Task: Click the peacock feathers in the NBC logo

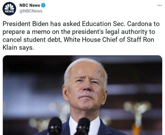Action: click(9, 7)
